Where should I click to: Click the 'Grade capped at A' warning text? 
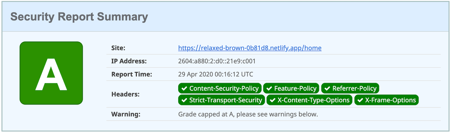tap(248, 114)
